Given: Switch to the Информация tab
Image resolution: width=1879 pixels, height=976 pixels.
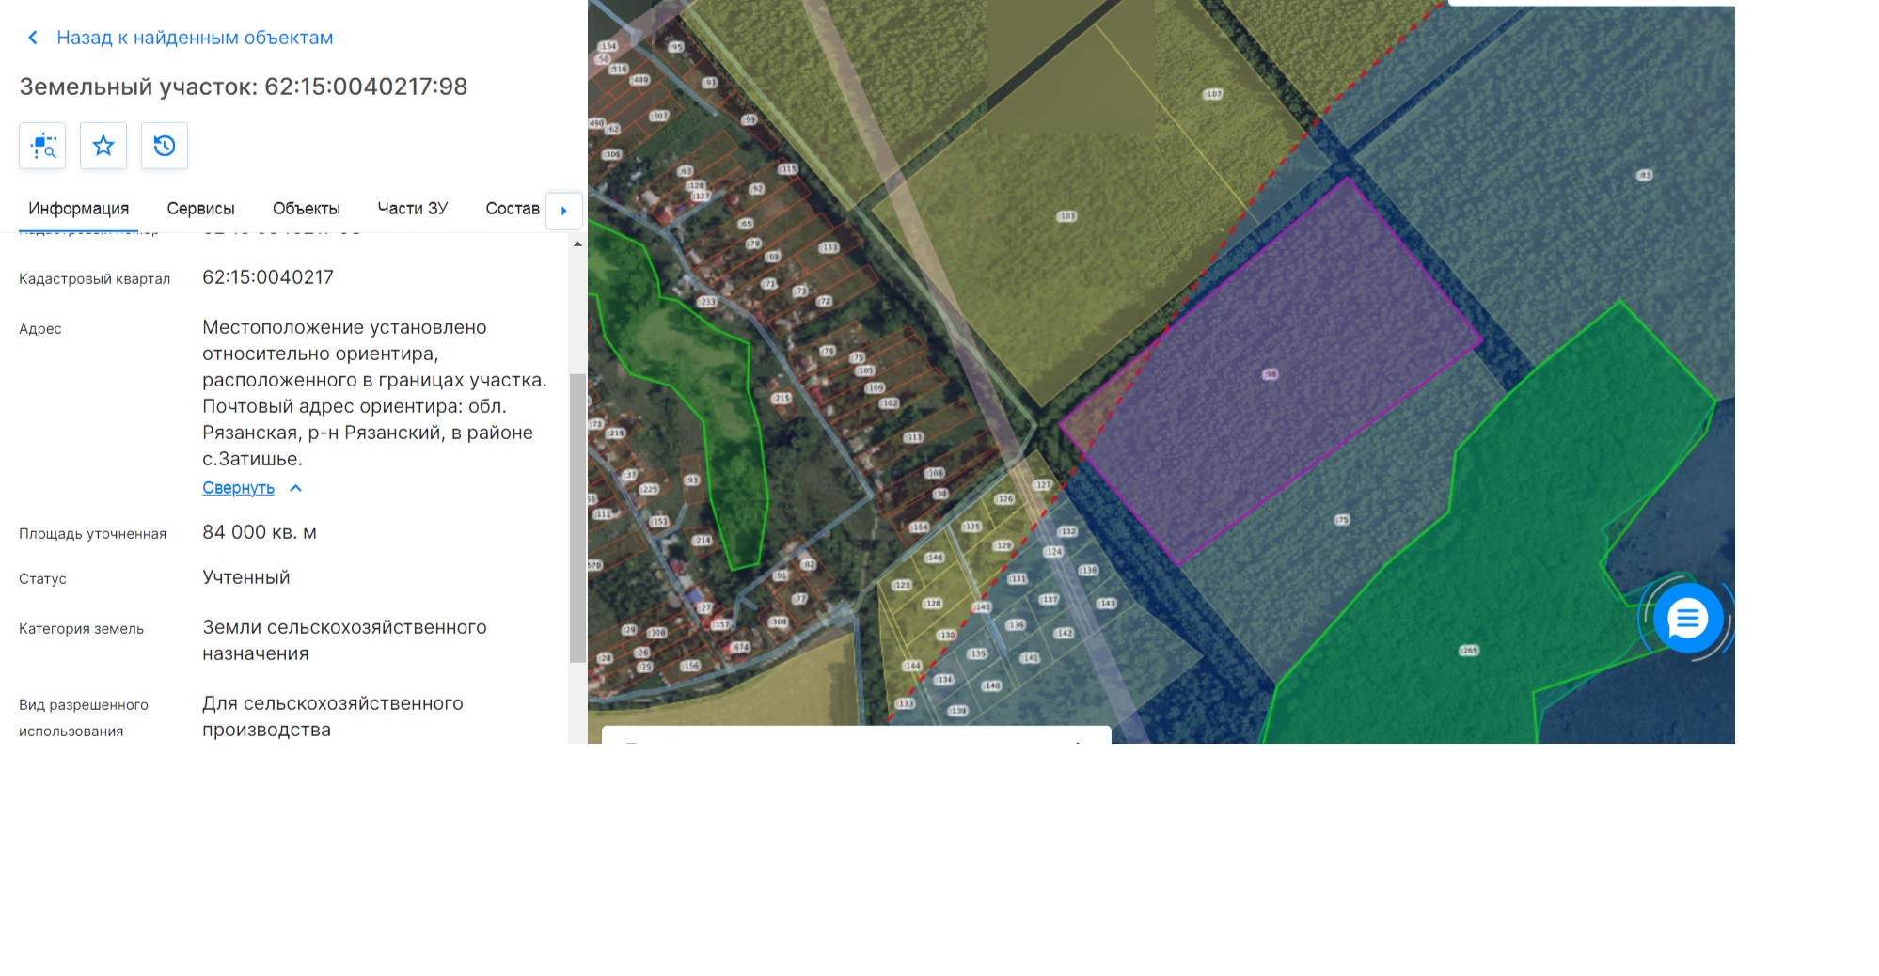Looking at the screenshot, I should [x=79, y=209].
